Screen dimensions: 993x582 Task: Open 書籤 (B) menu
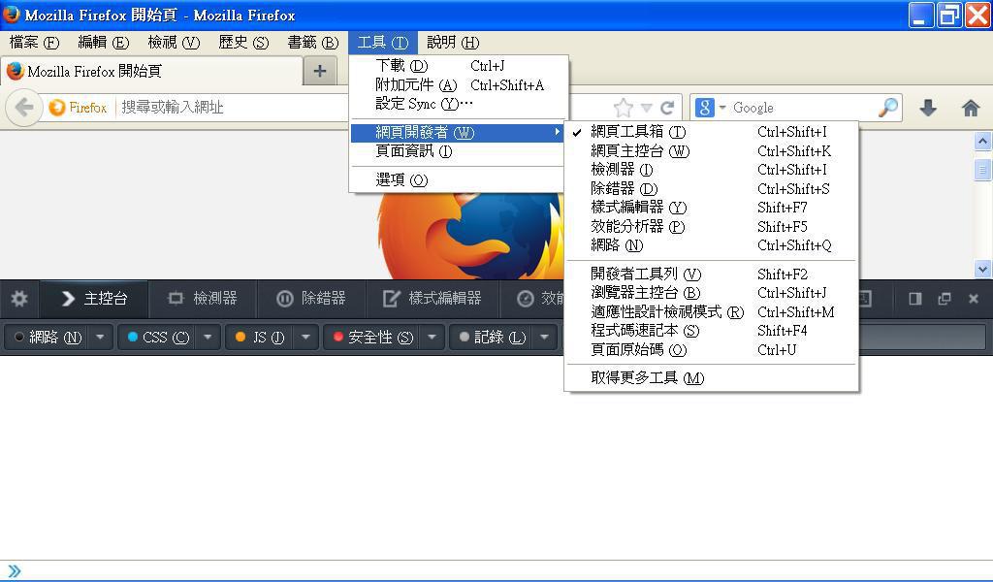click(313, 43)
